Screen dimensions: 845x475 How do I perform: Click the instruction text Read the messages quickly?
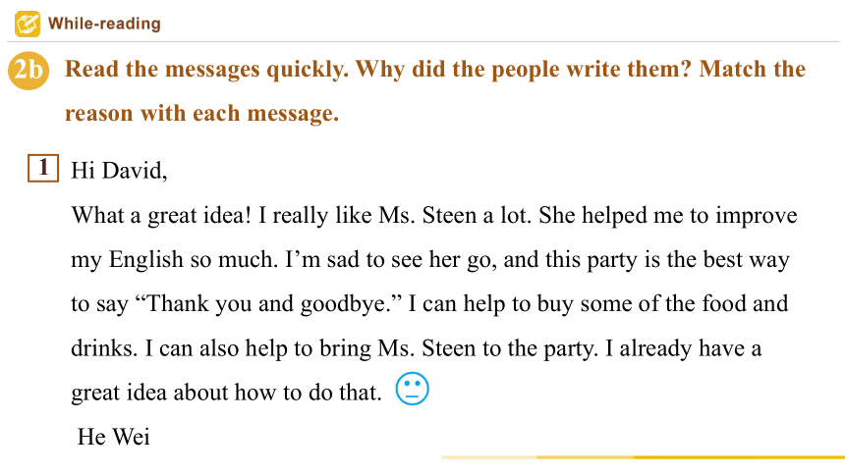click(207, 70)
